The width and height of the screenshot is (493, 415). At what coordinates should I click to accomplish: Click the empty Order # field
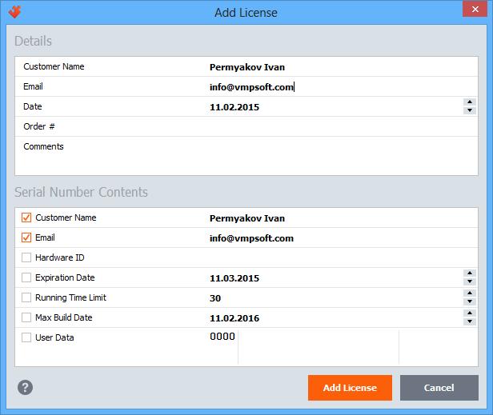343,126
